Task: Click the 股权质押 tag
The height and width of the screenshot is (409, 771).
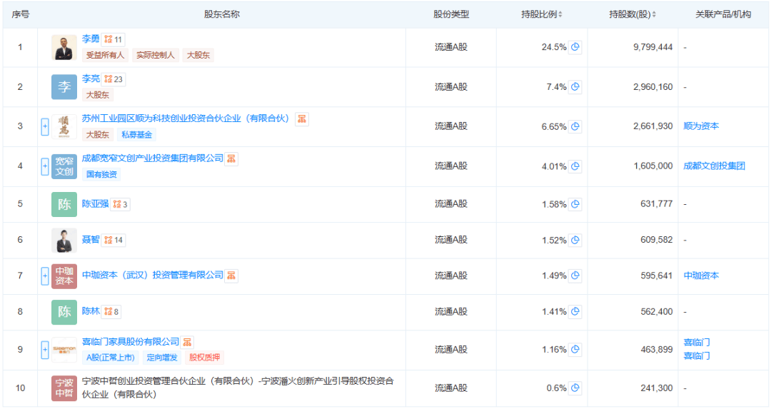Action: click(x=205, y=358)
